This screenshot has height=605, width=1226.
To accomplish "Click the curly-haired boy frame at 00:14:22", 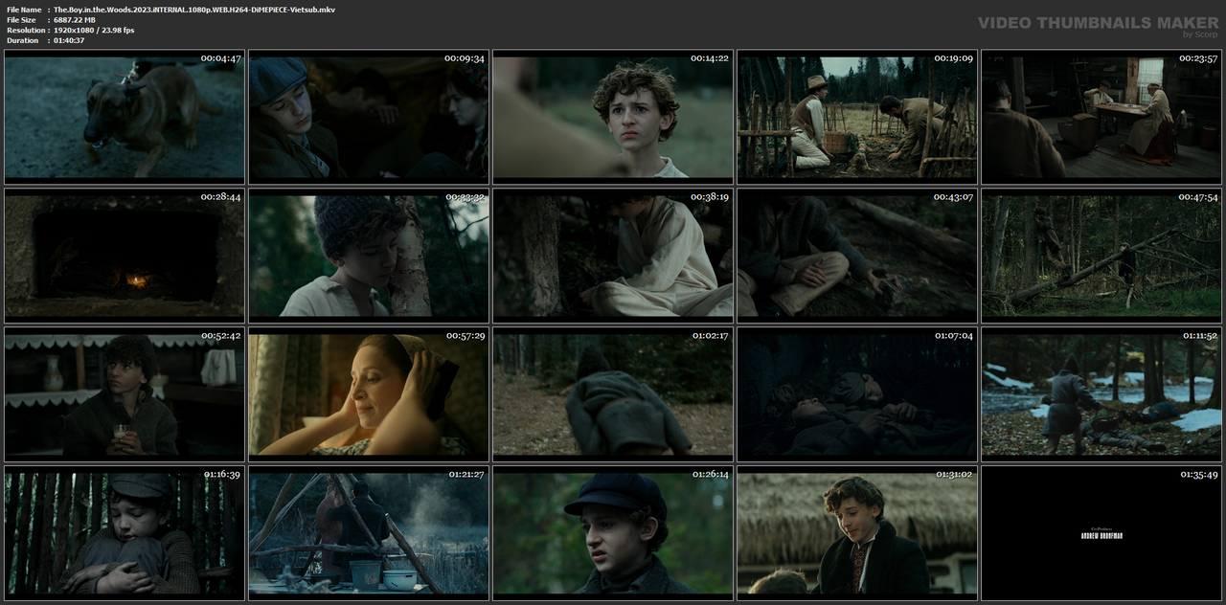I will tap(613, 117).
